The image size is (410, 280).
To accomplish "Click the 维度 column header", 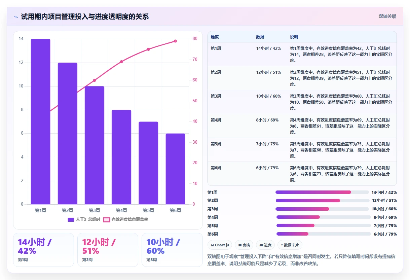I will [215, 37].
